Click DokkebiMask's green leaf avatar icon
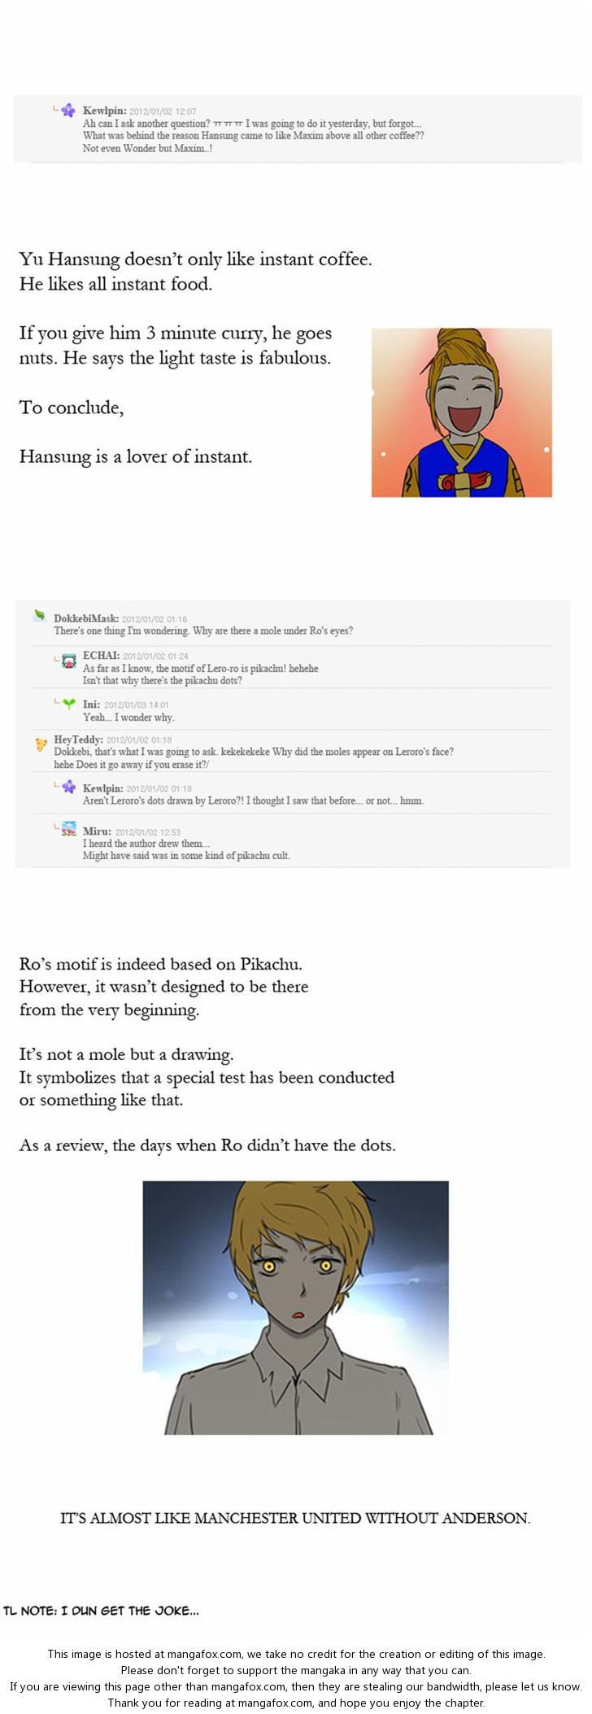The image size is (592, 1714). point(39,616)
